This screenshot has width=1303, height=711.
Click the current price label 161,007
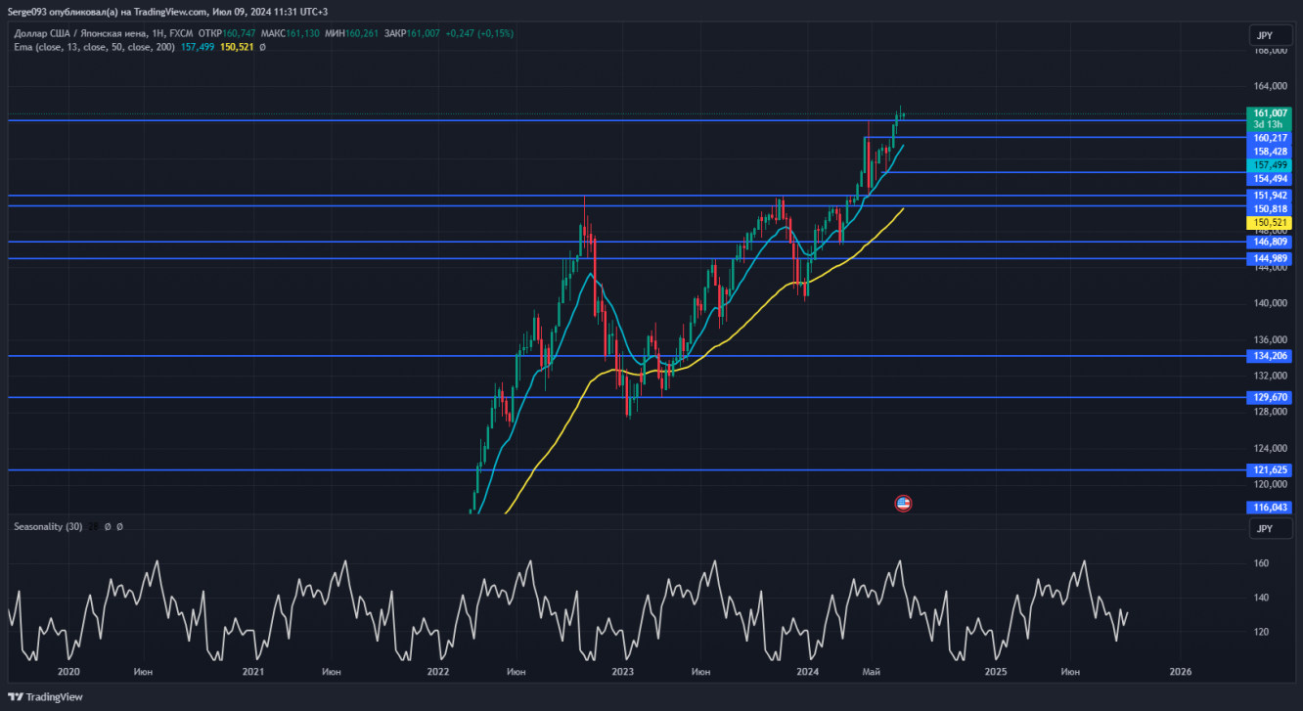click(1270, 113)
